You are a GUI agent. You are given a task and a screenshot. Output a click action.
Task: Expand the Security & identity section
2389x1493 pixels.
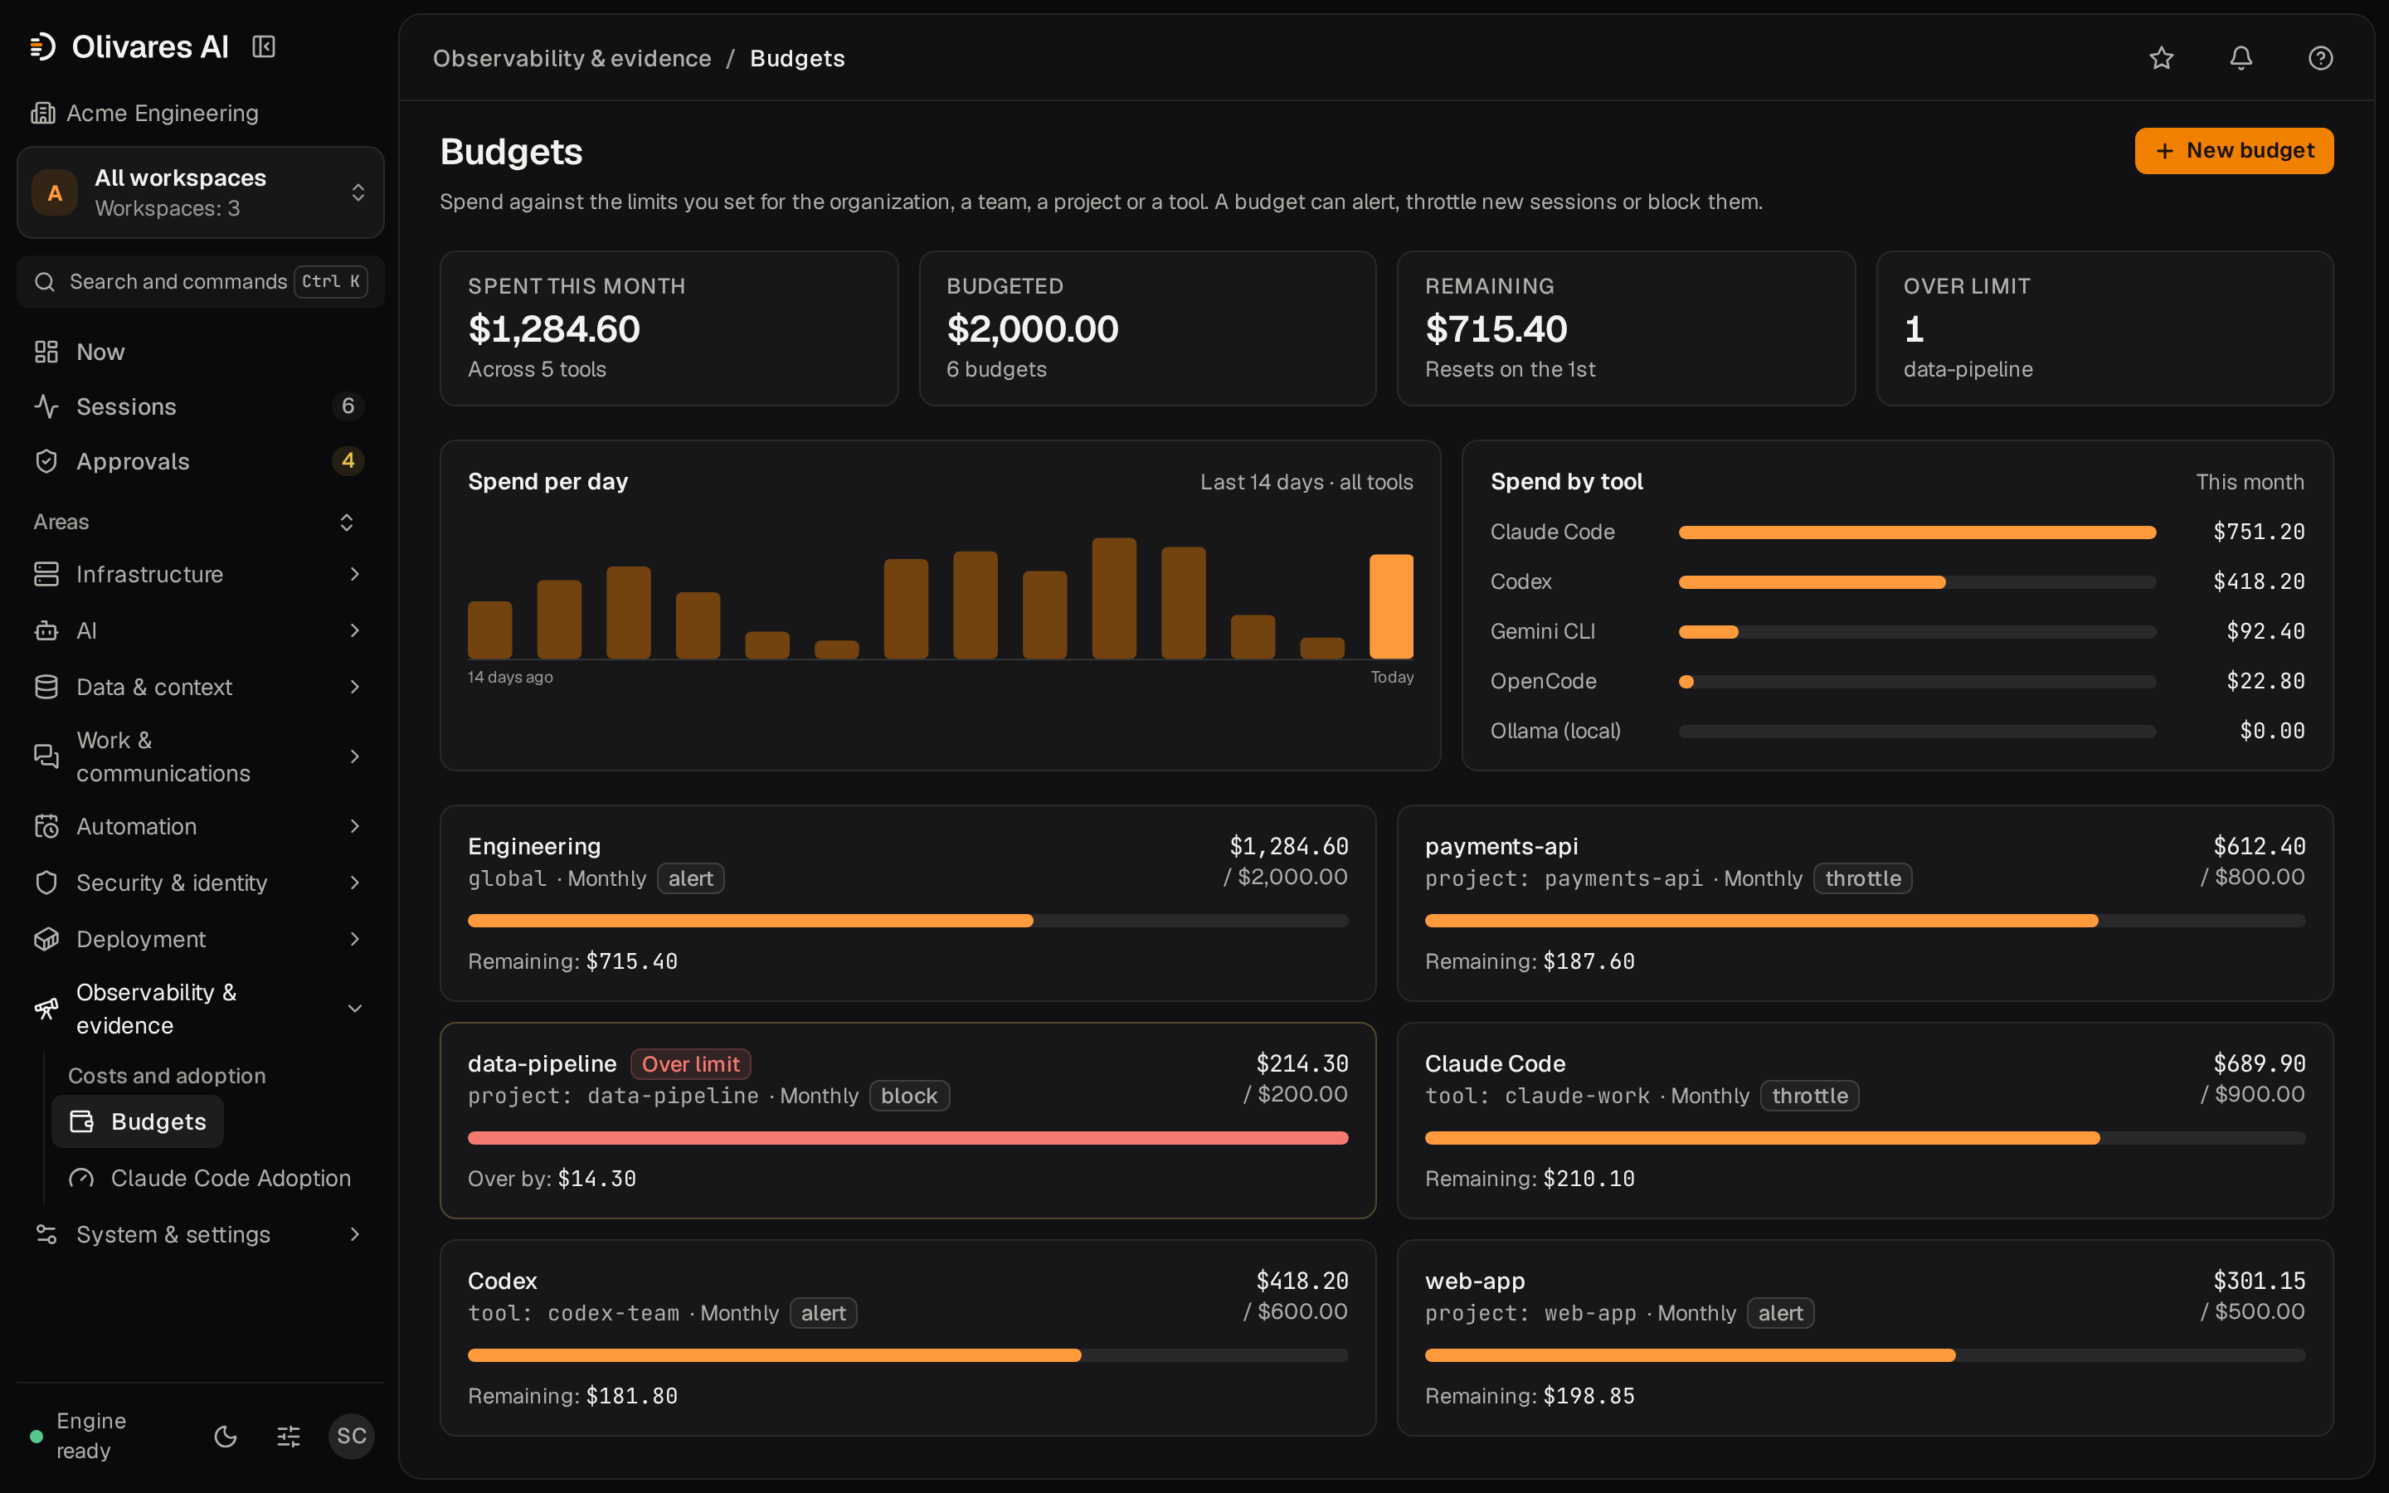pos(201,882)
